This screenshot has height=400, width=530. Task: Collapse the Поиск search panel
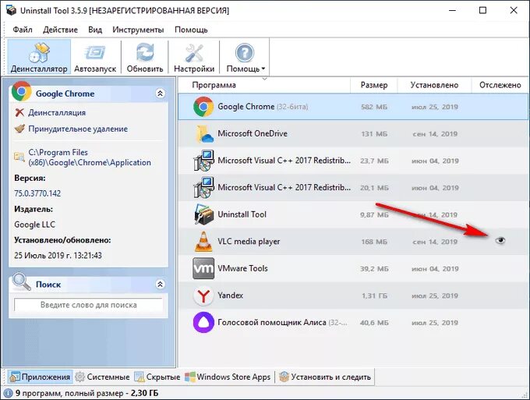161,284
